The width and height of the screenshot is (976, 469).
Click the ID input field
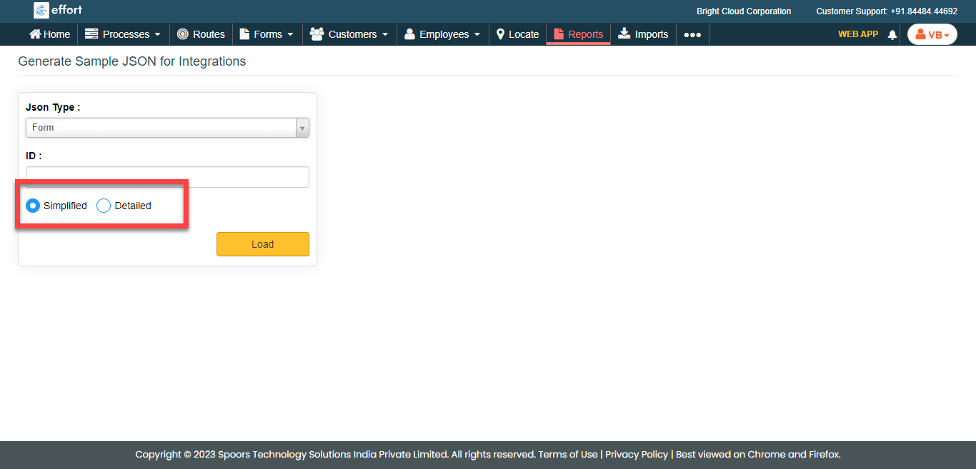167,177
